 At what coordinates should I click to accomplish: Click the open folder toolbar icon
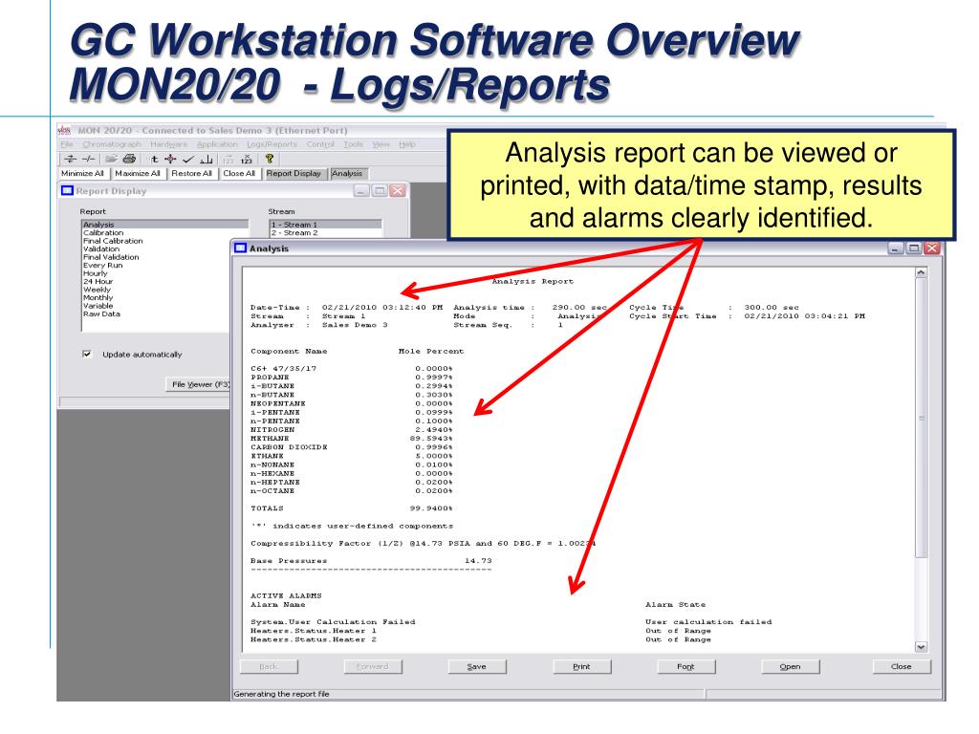111,160
